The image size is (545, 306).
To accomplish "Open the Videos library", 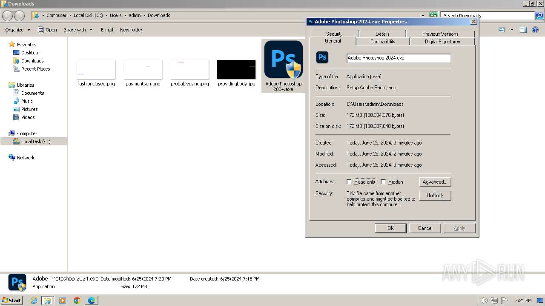I will (28, 117).
